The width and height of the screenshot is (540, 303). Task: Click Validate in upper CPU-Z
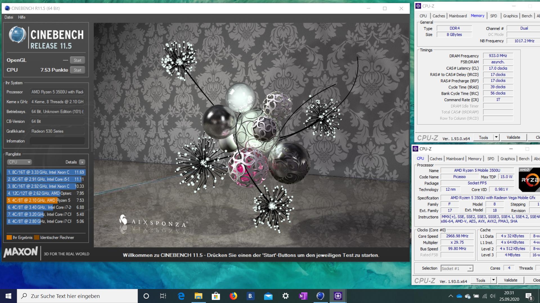coord(513,137)
